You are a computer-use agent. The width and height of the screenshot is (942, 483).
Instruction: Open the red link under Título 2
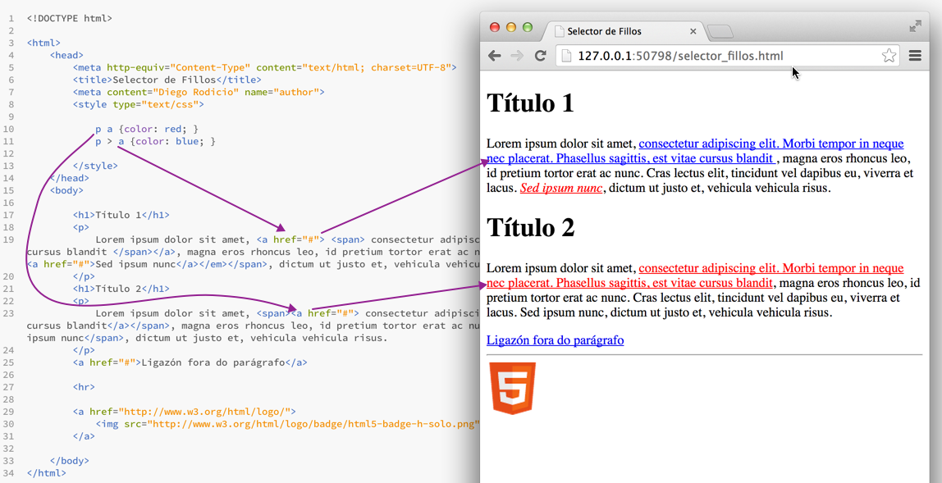point(771,269)
